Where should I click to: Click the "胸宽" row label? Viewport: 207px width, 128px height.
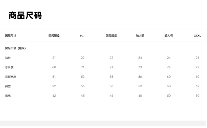8,86
